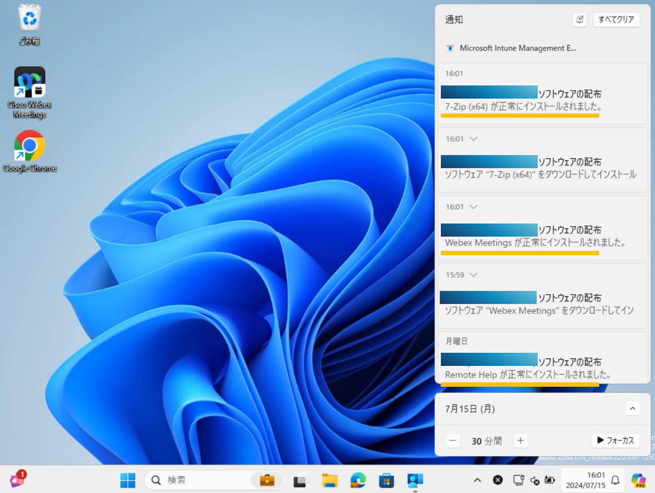Click the muted volume tray icon
Image resolution: width=655 pixels, height=493 pixels.
[535, 480]
